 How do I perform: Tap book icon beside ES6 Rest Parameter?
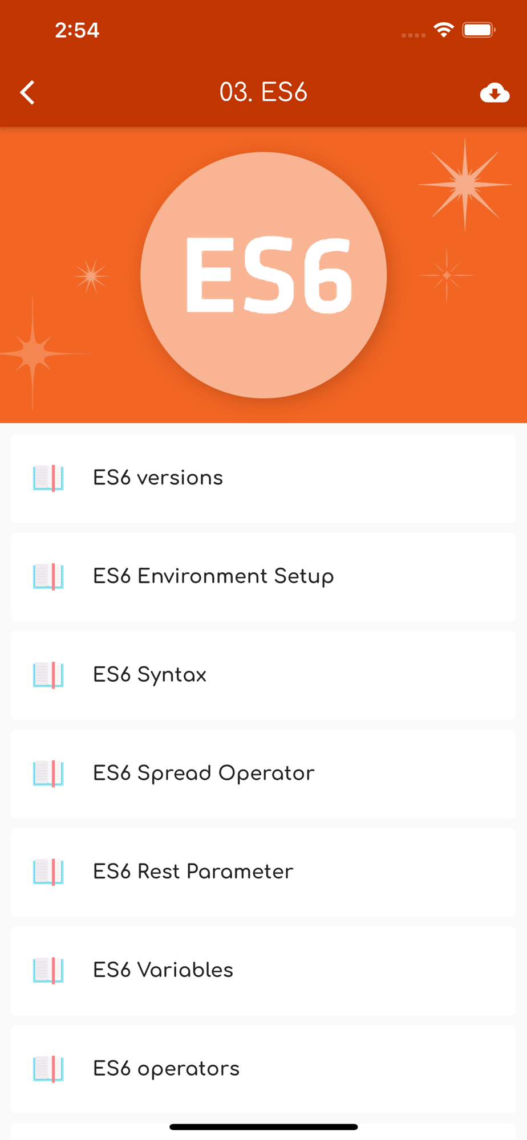48,872
